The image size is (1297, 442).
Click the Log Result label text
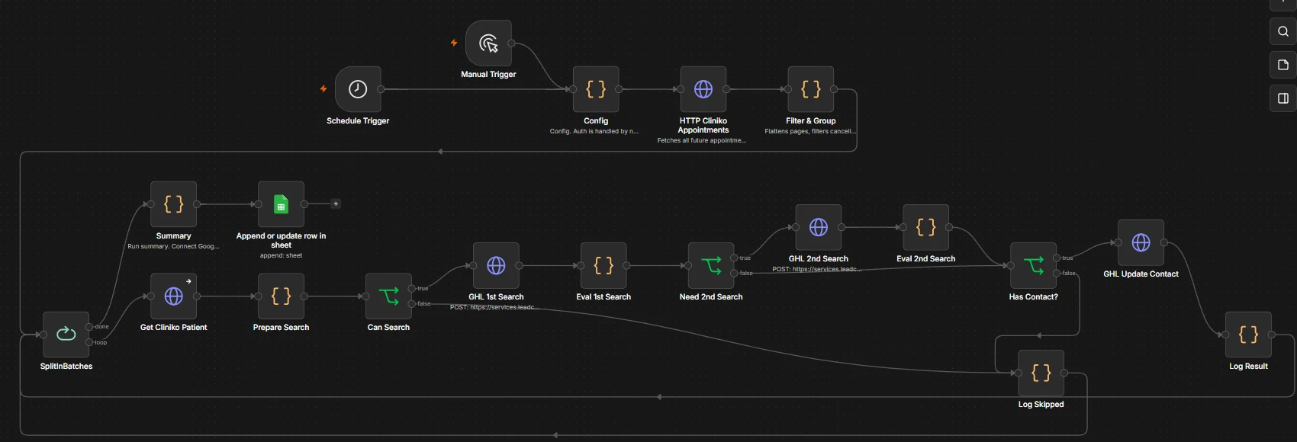1248,366
